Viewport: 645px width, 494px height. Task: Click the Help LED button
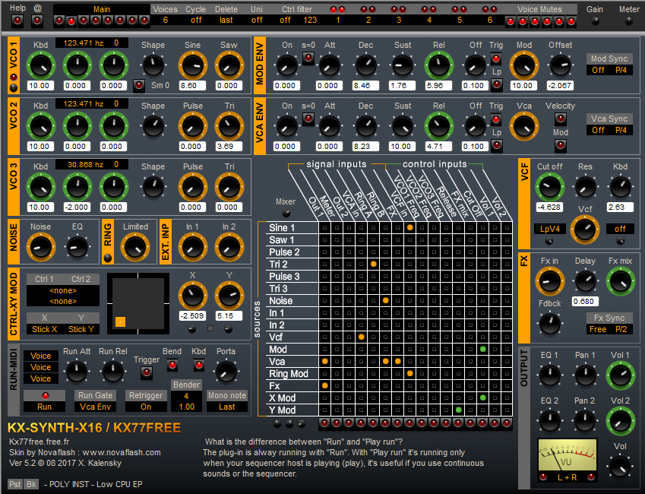pyautogui.click(x=17, y=21)
